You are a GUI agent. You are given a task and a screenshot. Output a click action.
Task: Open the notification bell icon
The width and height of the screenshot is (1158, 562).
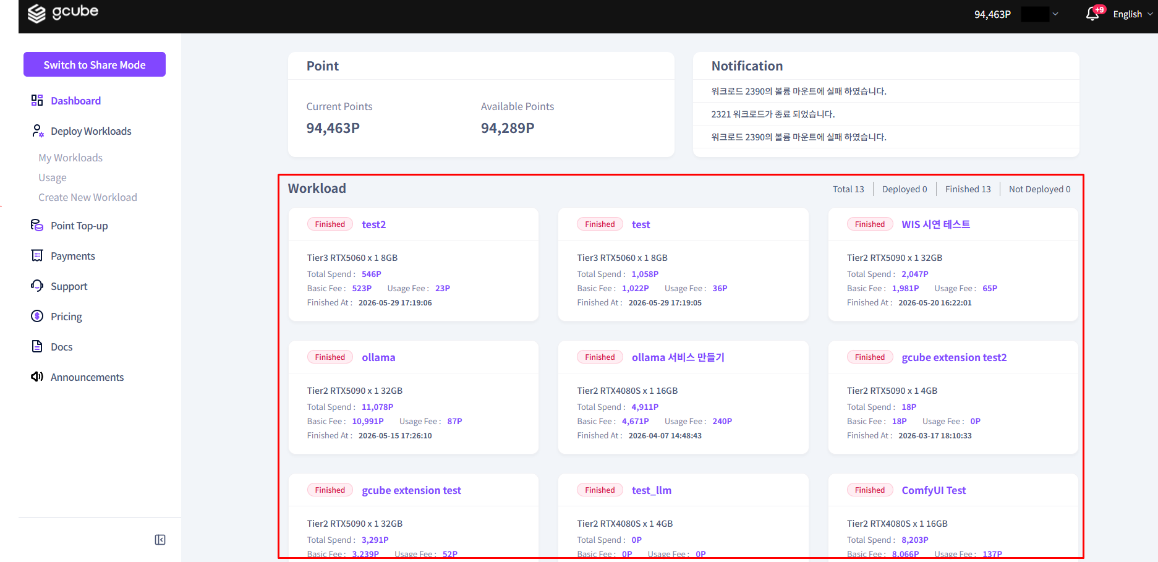[1092, 14]
